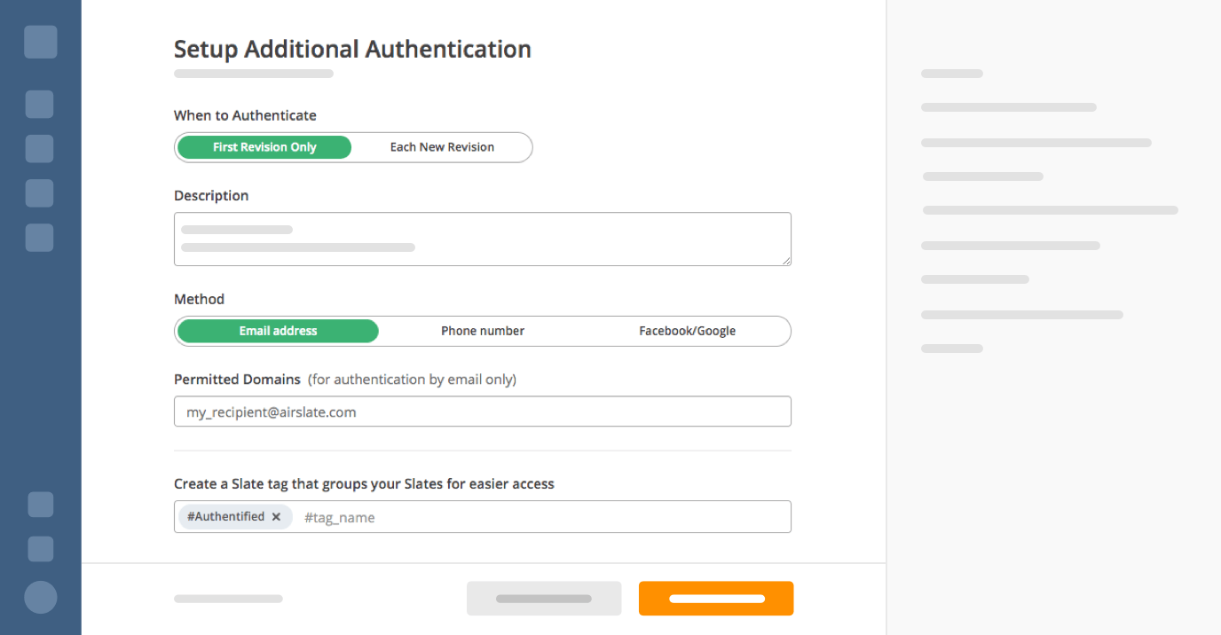This screenshot has height=635, width=1221.
Task: Pick Facebook/Google authentication method
Action: [687, 331]
